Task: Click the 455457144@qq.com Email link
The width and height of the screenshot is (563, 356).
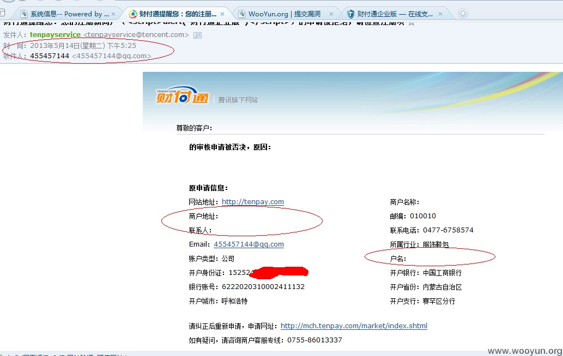Action: 249,244
